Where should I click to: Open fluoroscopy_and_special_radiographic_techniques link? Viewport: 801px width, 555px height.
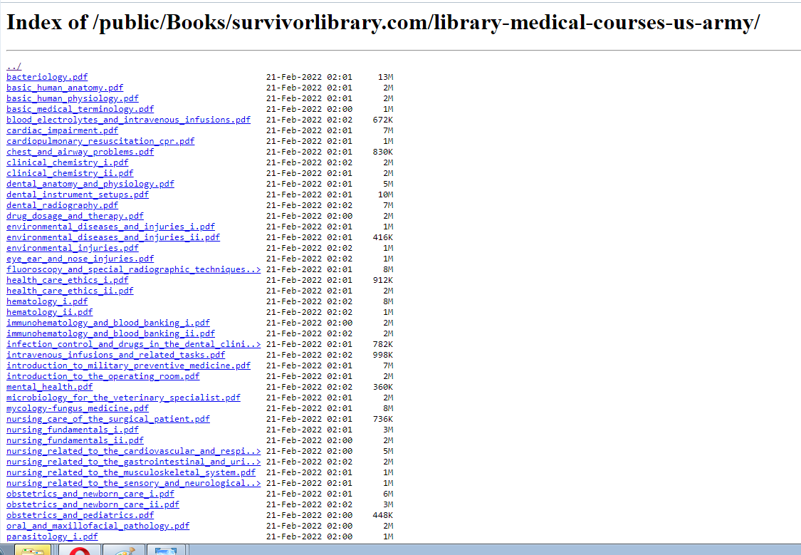134,270
